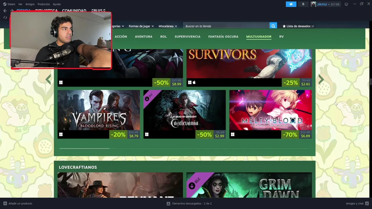Select the FANTASÍA OSCURA tab
372x209 pixels.
click(223, 37)
